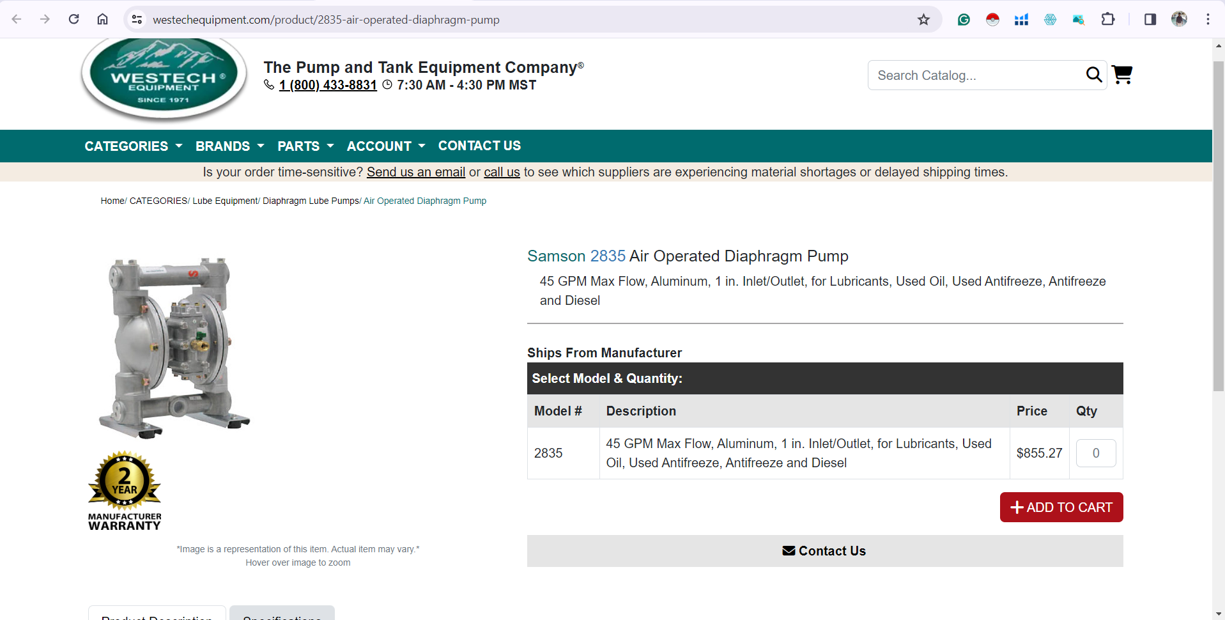Viewport: 1225px width, 620px height.
Task: Open the Extensions puzzle menu
Action: point(1108,19)
